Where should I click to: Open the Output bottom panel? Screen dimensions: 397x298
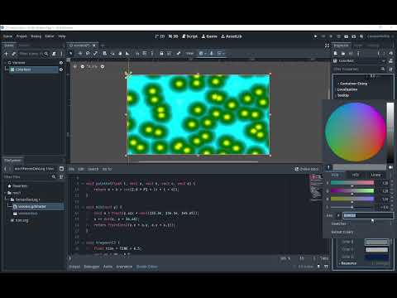(x=74, y=267)
